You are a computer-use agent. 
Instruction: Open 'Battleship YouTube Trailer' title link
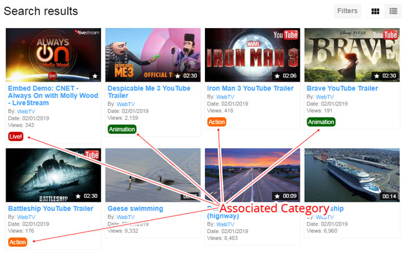click(51, 209)
